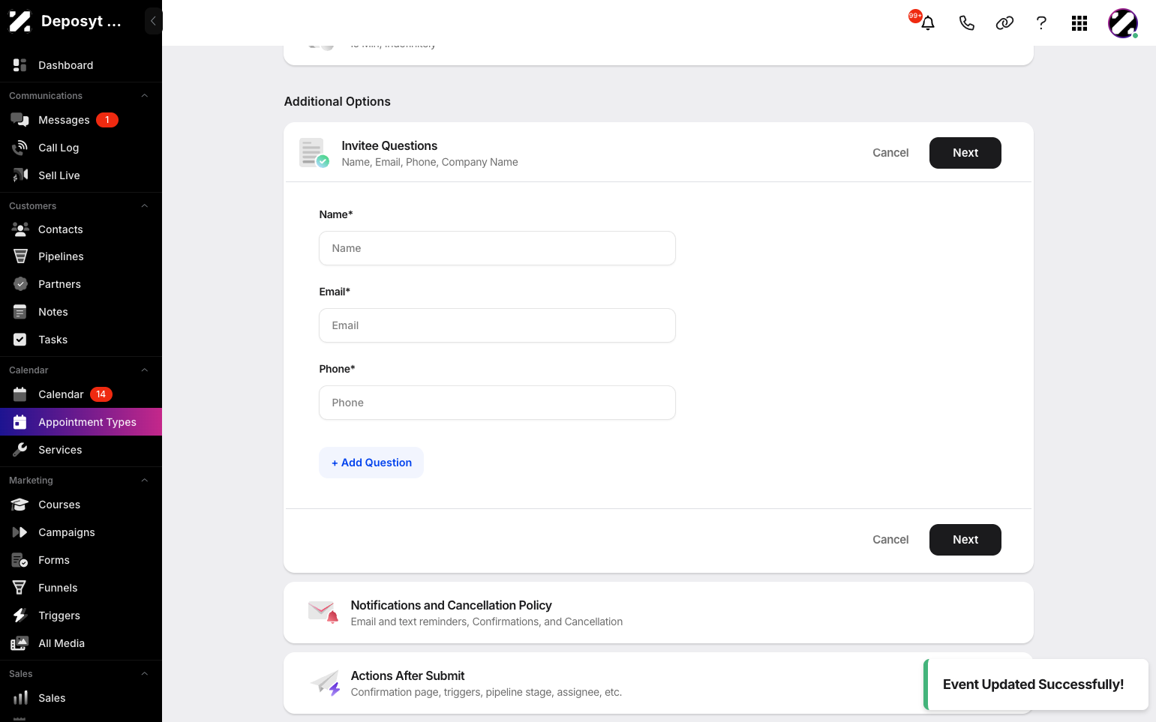Click the Services wrench icon

(20, 450)
